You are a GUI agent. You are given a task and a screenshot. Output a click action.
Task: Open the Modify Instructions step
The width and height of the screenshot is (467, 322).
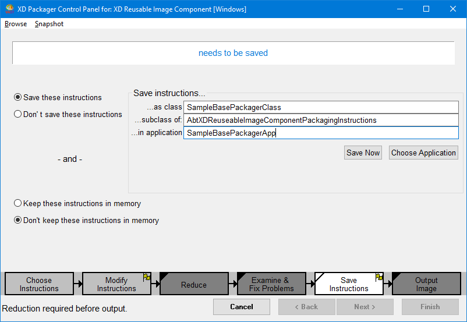116,284
